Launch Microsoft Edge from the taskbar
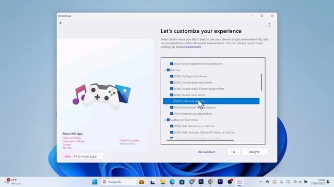 click(172, 182)
